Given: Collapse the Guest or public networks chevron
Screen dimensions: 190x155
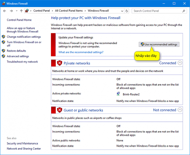Looking at the screenshot, I should click(180, 110).
